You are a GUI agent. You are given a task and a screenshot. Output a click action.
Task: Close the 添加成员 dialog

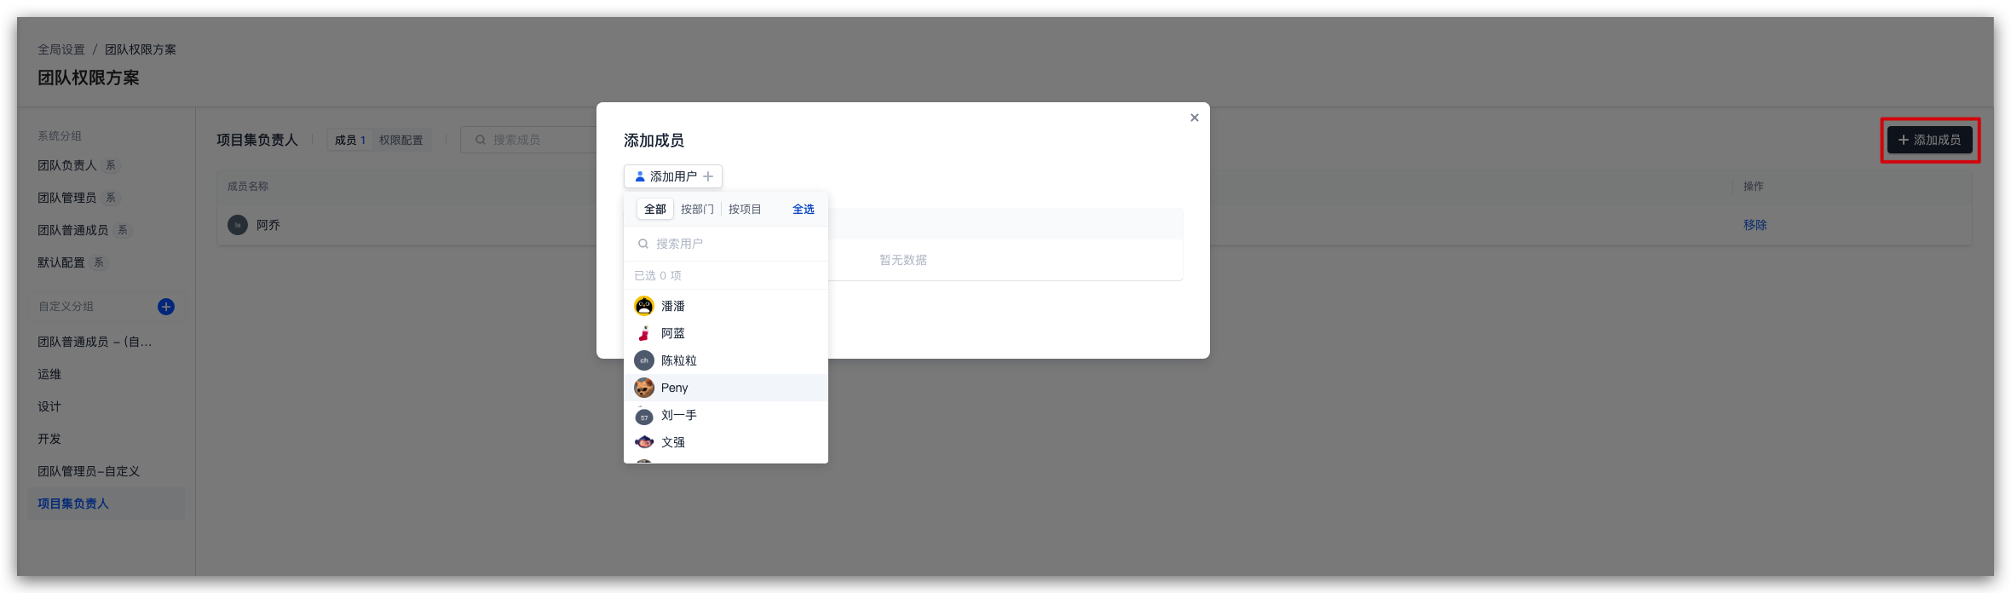pyautogui.click(x=1194, y=118)
